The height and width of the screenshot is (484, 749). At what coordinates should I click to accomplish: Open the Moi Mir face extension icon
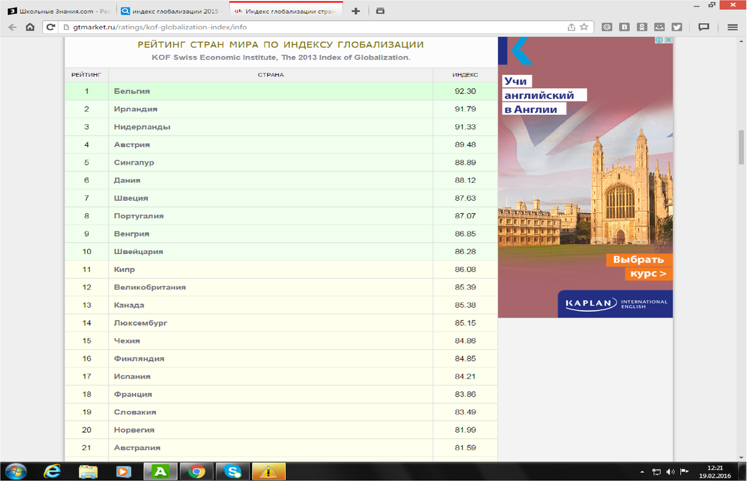point(659,27)
